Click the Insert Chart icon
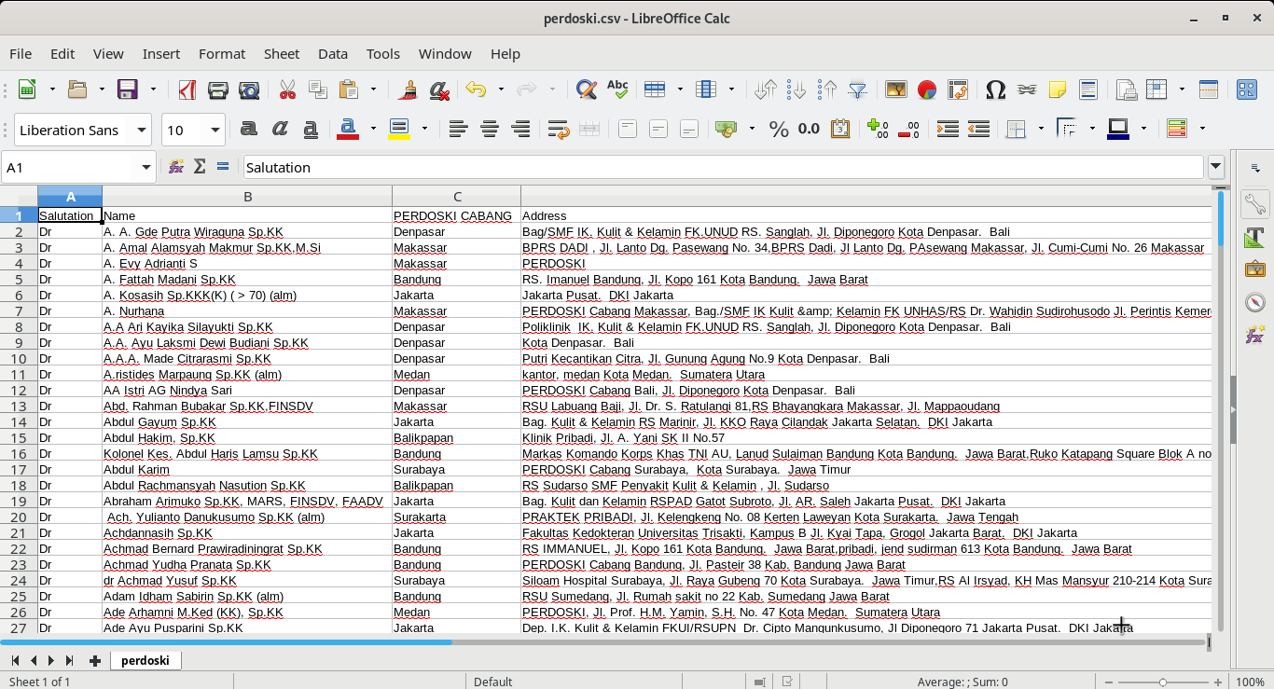 pos(926,90)
